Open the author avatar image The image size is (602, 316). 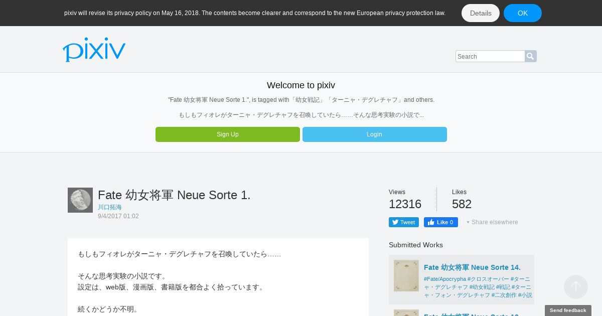(80, 200)
